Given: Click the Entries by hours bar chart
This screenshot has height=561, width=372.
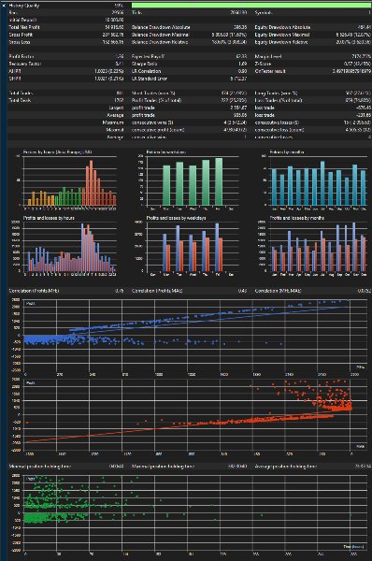Looking at the screenshot, I should click(x=70, y=180).
